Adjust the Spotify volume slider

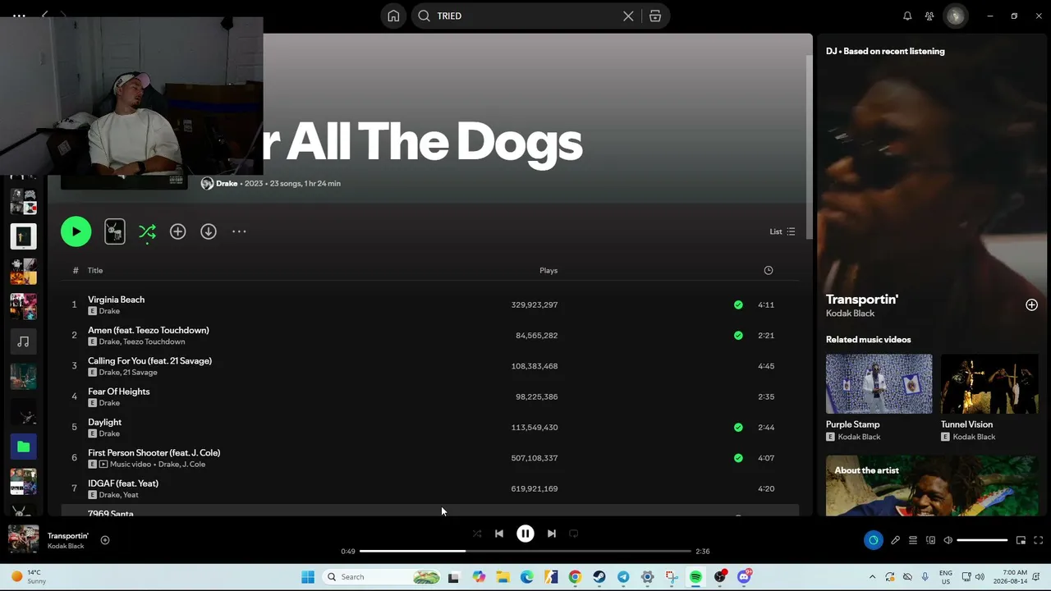coord(982,540)
